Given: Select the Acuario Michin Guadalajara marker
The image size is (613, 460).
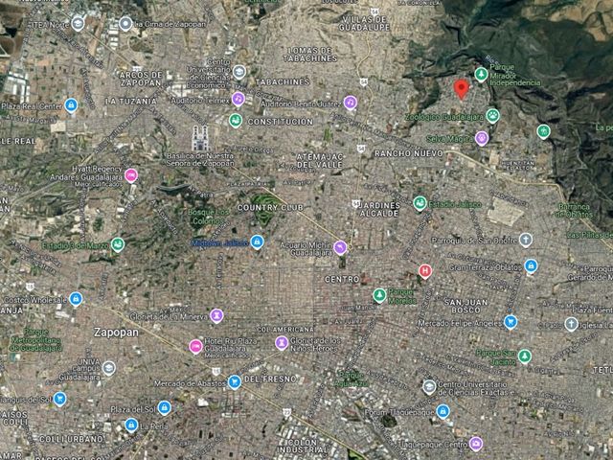Looking at the screenshot, I should coord(340,247).
